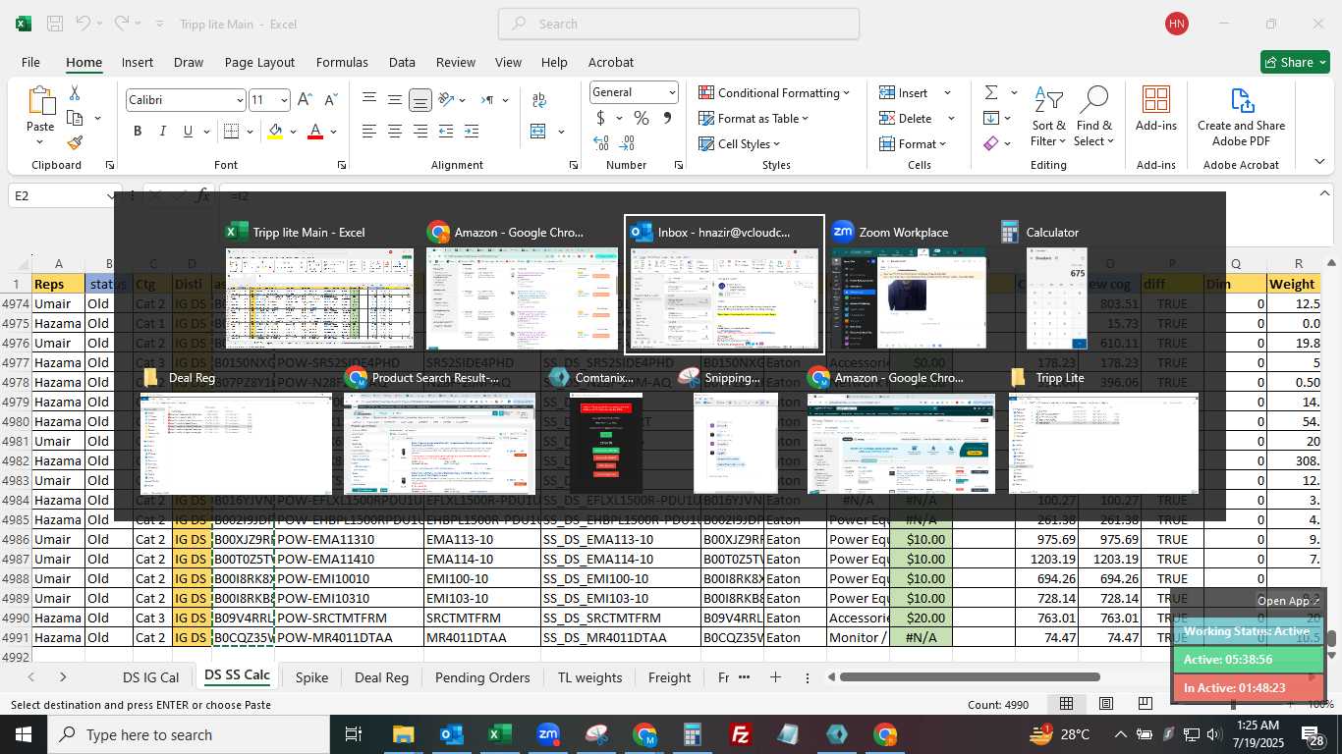The image size is (1342, 754).
Task: Open the font size 11 dropdown
Action: [x=284, y=100]
